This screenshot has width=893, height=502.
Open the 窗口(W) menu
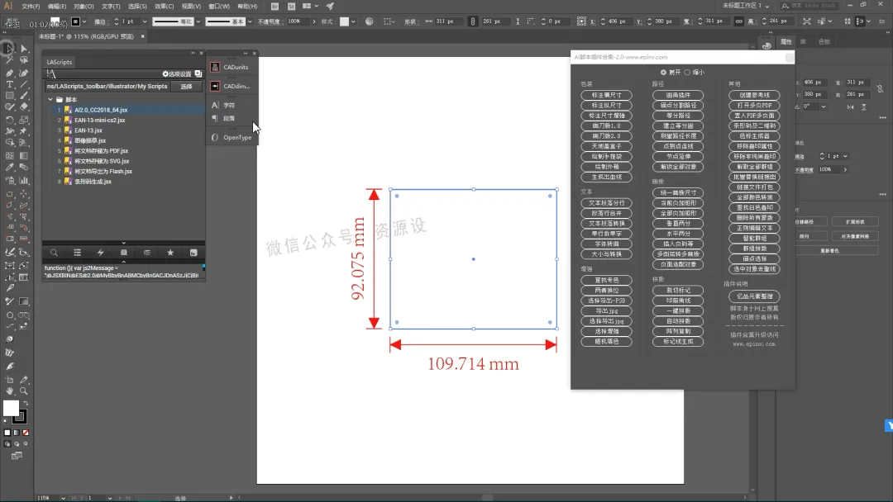coord(218,7)
